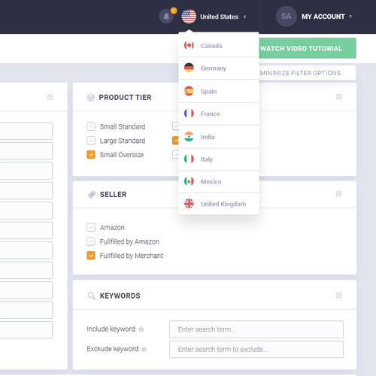
Task: Click the Spain flag icon
Action: click(189, 91)
